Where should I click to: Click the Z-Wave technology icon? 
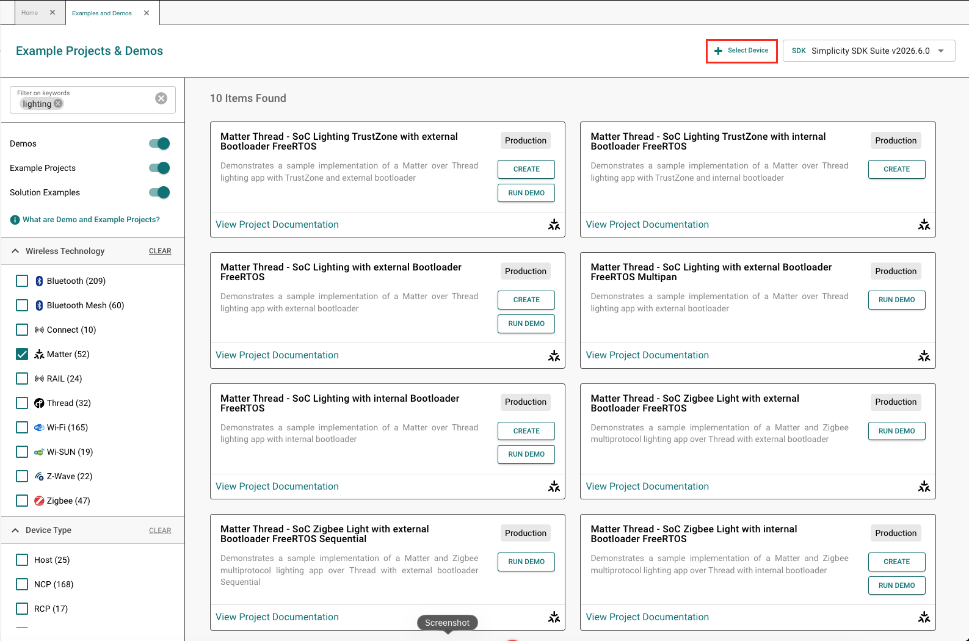39,476
